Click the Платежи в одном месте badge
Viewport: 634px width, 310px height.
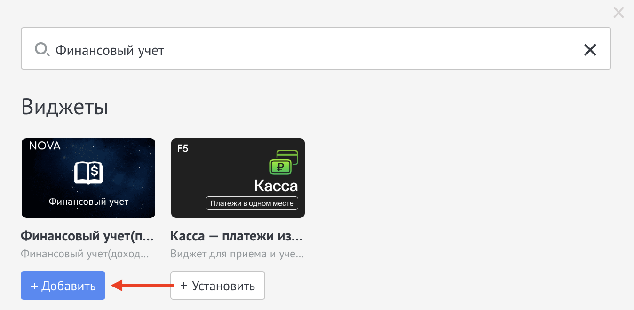(252, 203)
